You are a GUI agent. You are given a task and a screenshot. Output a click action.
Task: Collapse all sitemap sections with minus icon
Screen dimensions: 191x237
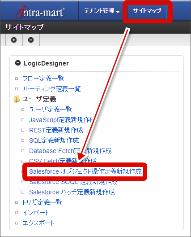(31, 40)
